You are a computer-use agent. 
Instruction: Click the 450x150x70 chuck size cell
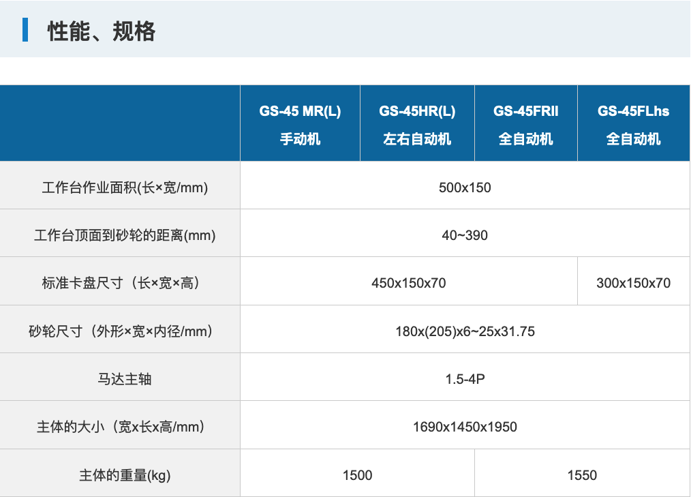click(408, 283)
